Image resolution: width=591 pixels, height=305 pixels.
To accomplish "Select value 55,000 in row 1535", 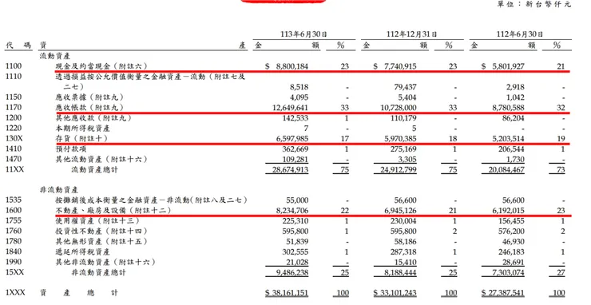I will [x=297, y=200].
